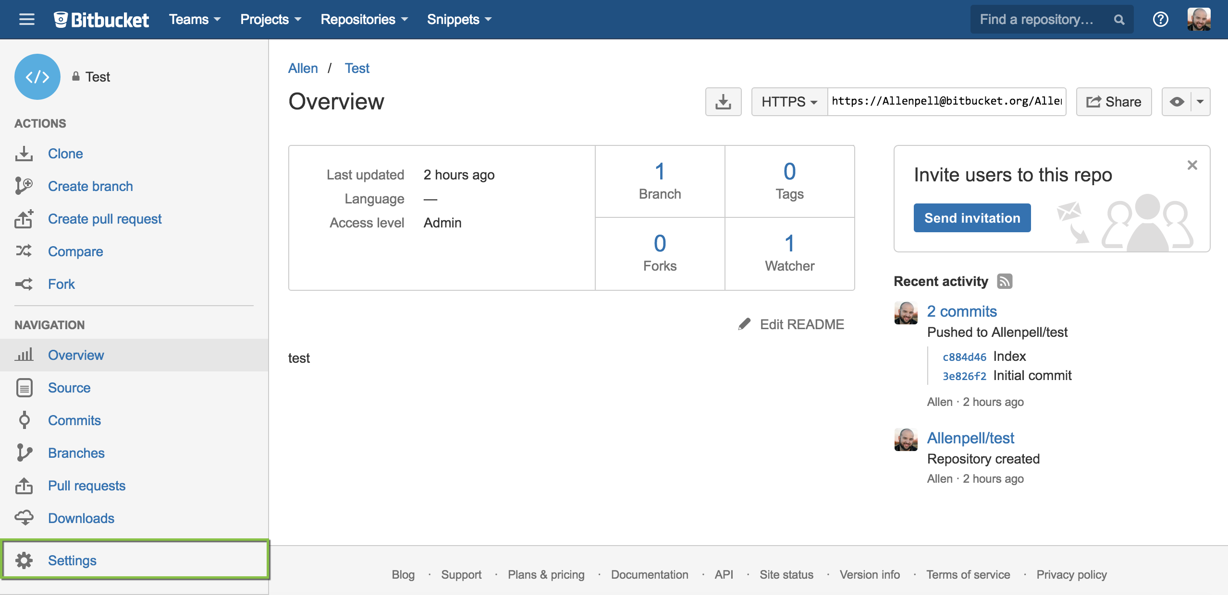Go to Branches in navigation
The width and height of the screenshot is (1228, 595).
(76, 453)
